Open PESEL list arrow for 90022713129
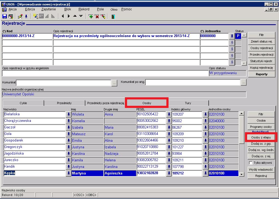 169,167
